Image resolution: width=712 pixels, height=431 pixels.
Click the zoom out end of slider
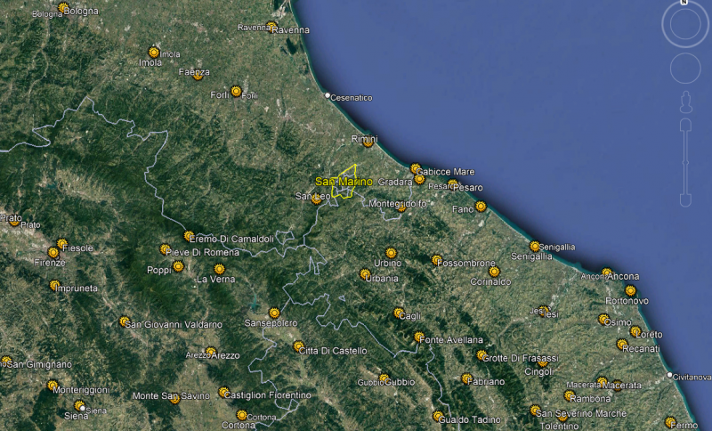click(x=684, y=199)
